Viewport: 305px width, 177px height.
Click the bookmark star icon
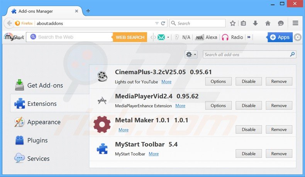tap(232, 23)
